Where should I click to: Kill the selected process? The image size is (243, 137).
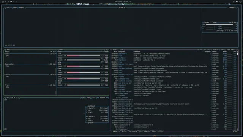click(x=140, y=131)
